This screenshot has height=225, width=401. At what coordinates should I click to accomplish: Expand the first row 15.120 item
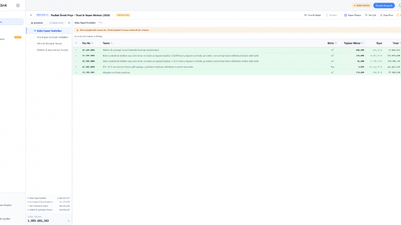coord(76,50)
